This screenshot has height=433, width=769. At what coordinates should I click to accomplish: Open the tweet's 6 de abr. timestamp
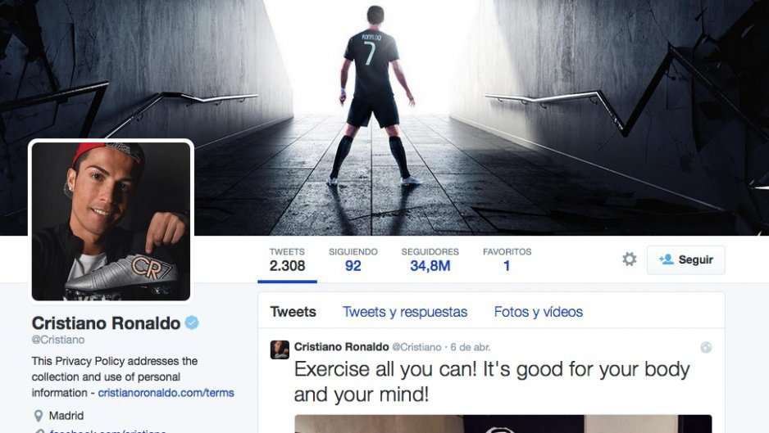(x=471, y=347)
